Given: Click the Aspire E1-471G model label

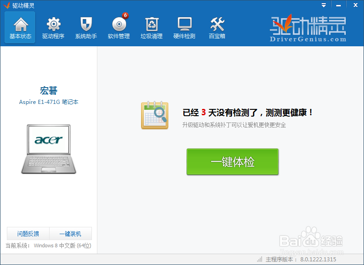Looking at the screenshot, I should coord(49,102).
